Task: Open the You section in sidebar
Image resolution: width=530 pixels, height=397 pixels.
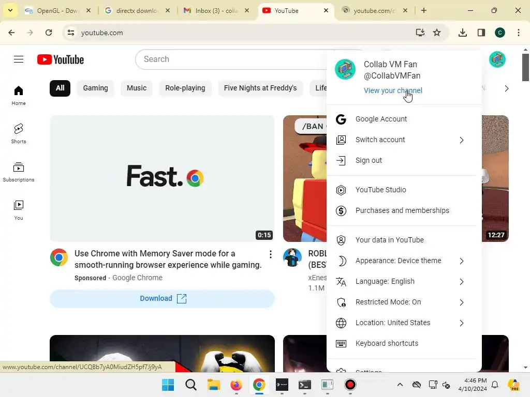Action: pos(19,210)
